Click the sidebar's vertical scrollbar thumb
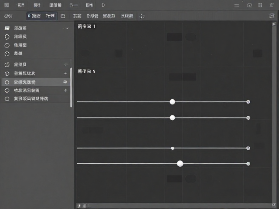This screenshot has height=209, width=279. pos(71,88)
